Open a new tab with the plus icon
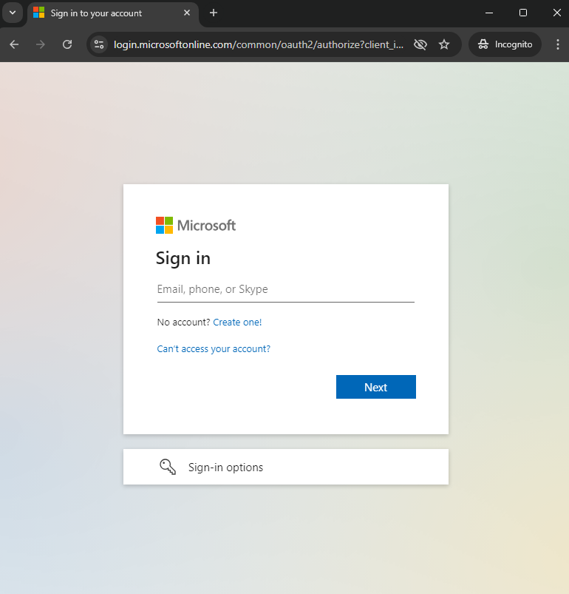The image size is (569, 594). (x=214, y=13)
